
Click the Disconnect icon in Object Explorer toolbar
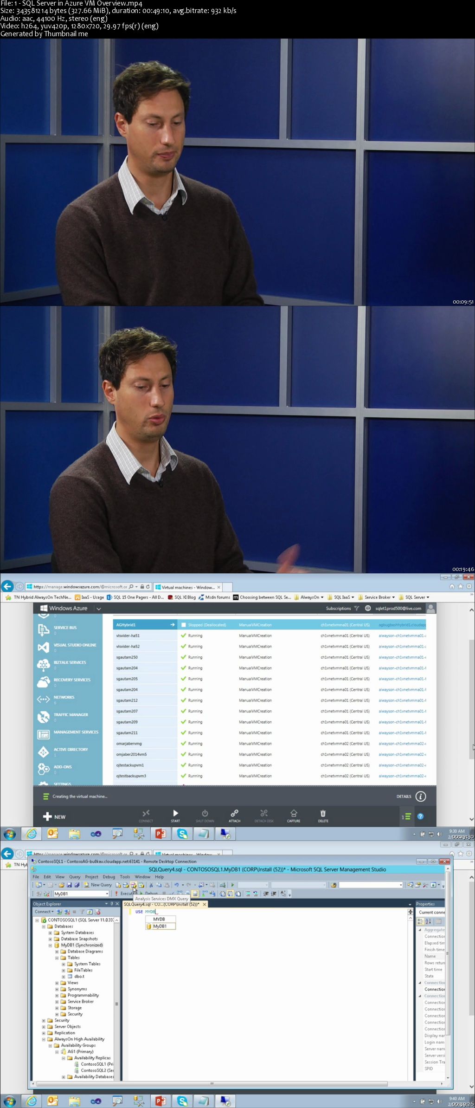pos(67,912)
